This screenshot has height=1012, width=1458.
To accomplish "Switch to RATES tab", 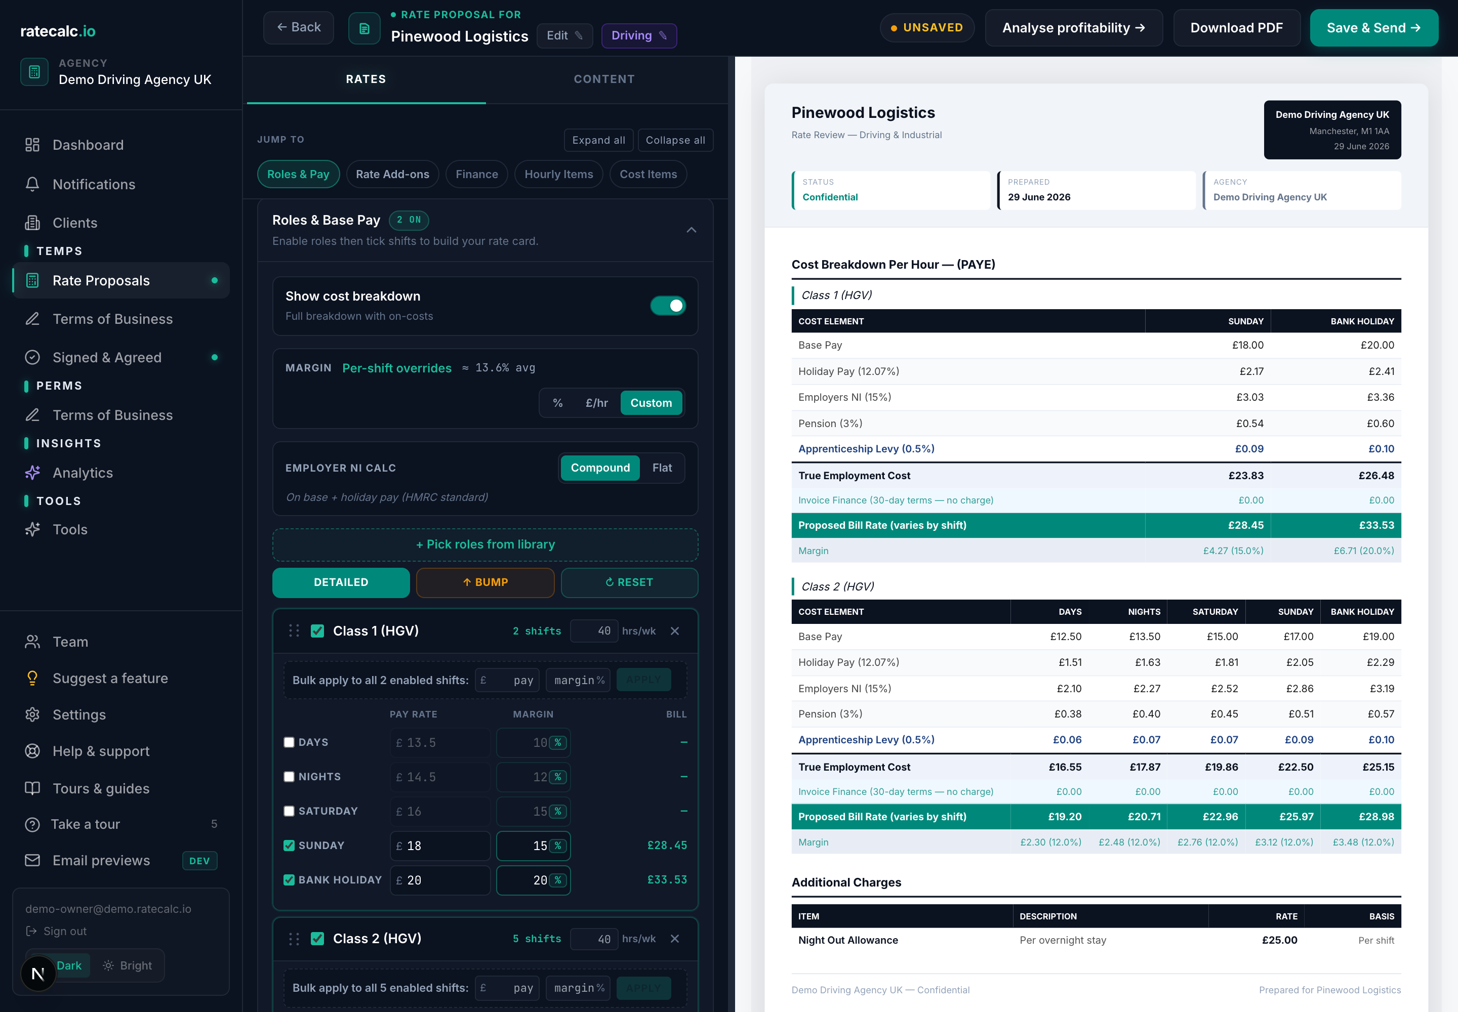I will point(366,79).
